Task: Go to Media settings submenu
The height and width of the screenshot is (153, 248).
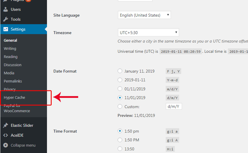Action: tap(9, 73)
